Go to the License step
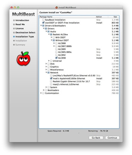The width and height of the screenshot is (132, 155). pyautogui.click(x=20, y=29)
